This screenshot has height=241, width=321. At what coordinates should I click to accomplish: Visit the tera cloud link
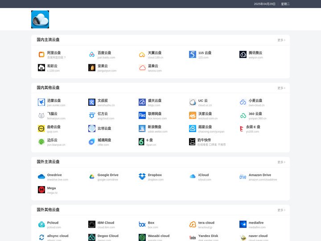pos(206,223)
